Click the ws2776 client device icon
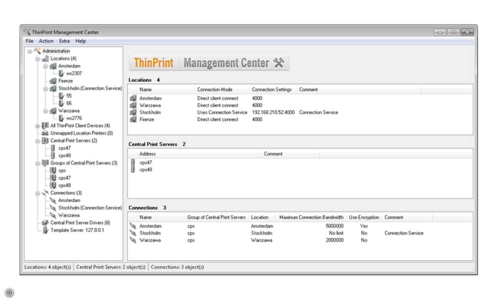 (x=61, y=118)
